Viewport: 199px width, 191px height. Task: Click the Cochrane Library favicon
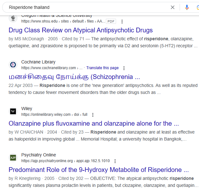tap(13, 65)
